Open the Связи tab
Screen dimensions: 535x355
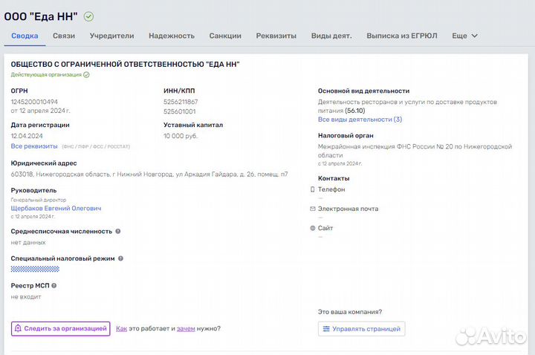64,36
